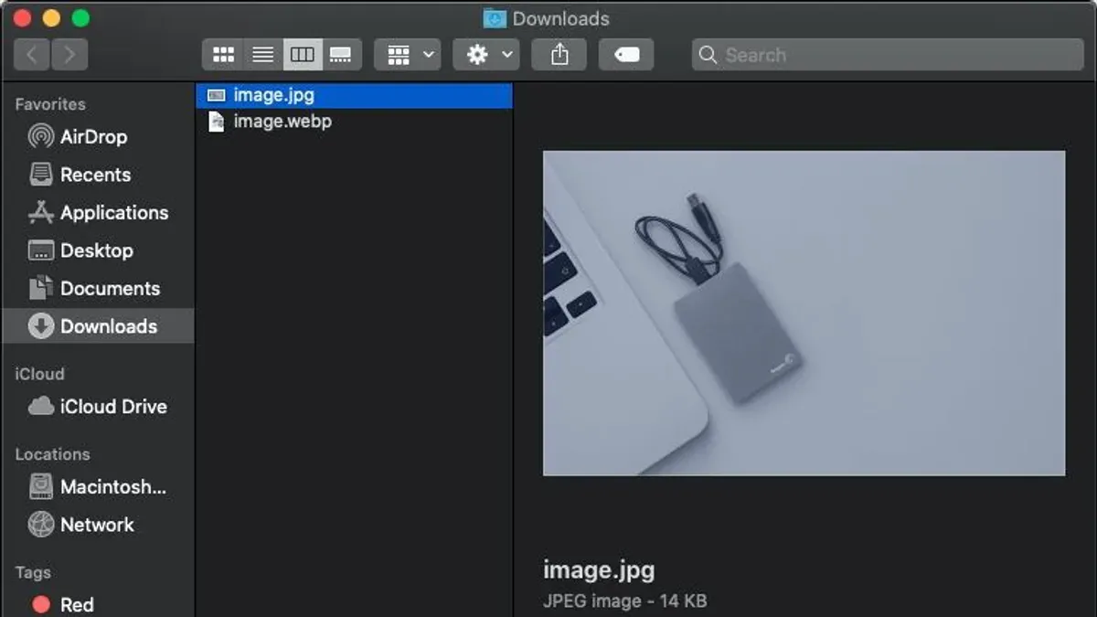Click the Share toolbar button

tap(559, 55)
